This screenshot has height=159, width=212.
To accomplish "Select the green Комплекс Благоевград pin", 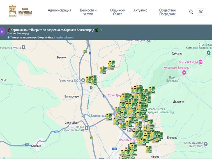I will pos(209,53).
